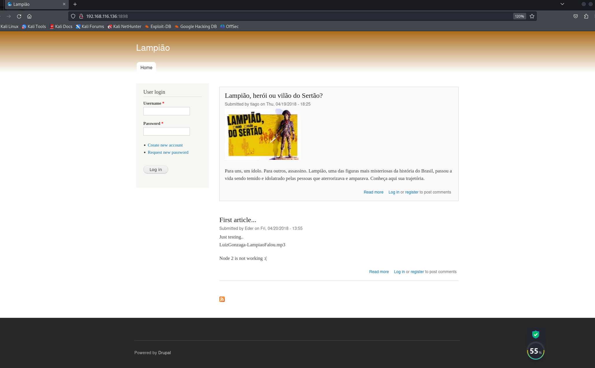
Task: Open Request new password link
Action: point(168,152)
